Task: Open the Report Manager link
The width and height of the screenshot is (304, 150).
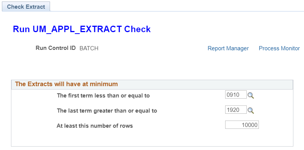Action: click(x=228, y=48)
